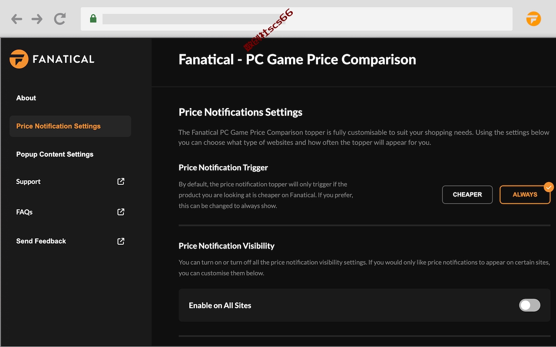
Task: Open the FAQs link
Action: 24,212
